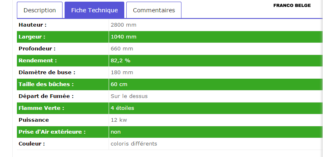Click the 180 mm nozzle value
Viewport: 323px width, 157px height.
click(122, 73)
